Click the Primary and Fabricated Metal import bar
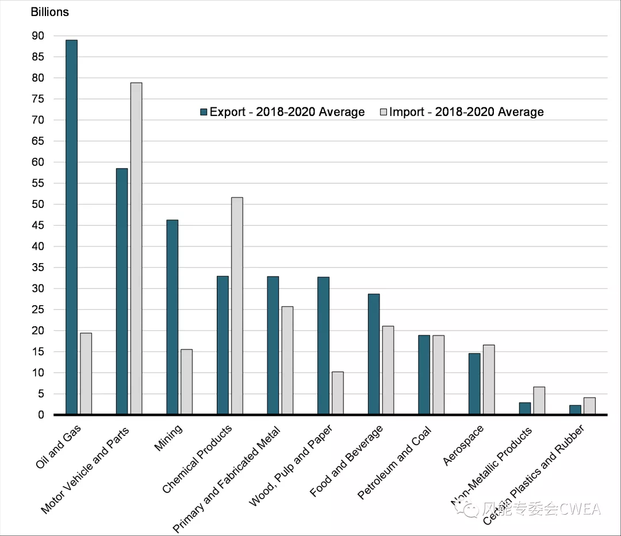 coord(287,360)
